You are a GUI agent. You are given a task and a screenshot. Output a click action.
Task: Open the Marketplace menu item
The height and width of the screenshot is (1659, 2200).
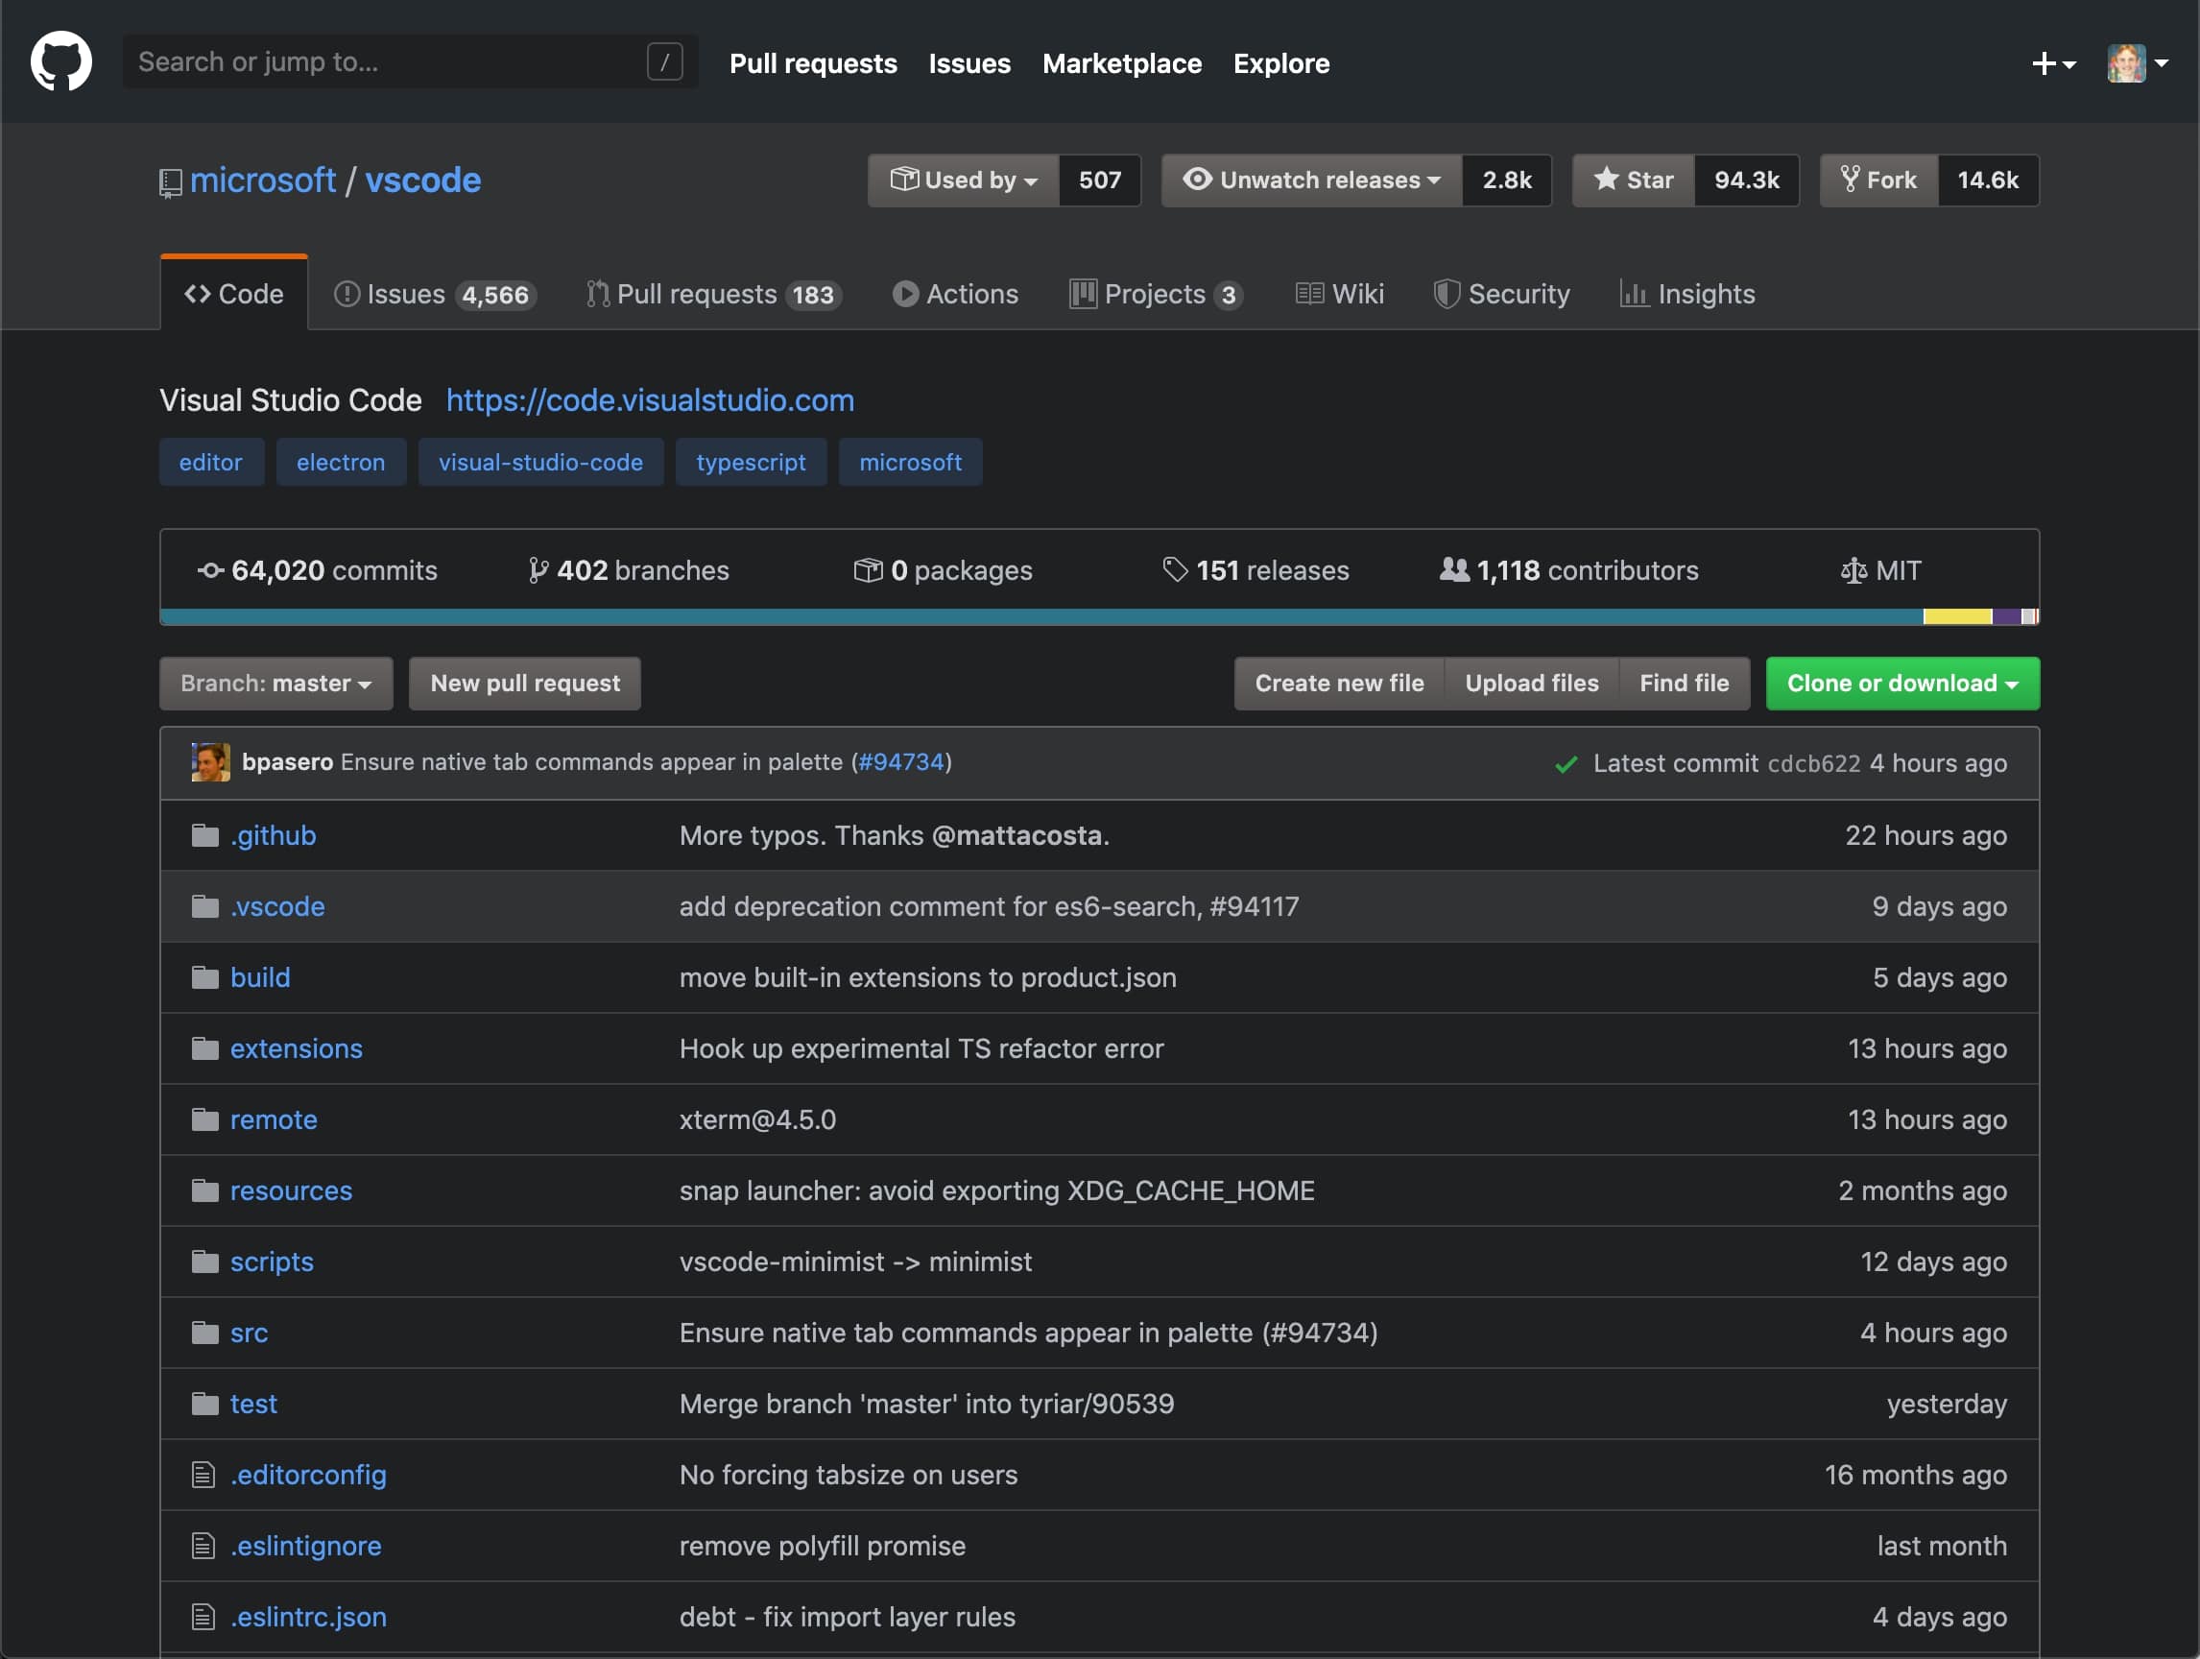point(1122,62)
